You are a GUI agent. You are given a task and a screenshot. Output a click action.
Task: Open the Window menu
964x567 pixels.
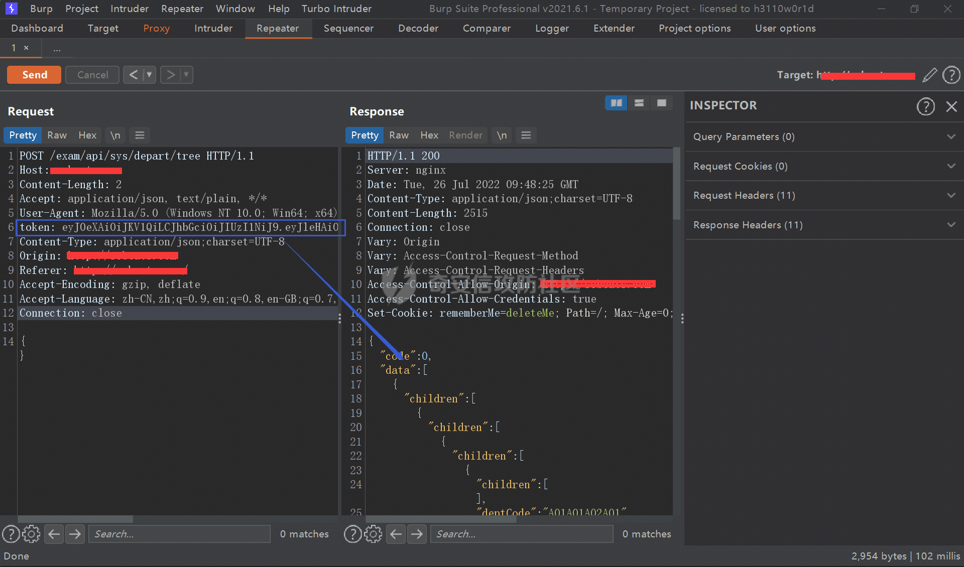235,9
